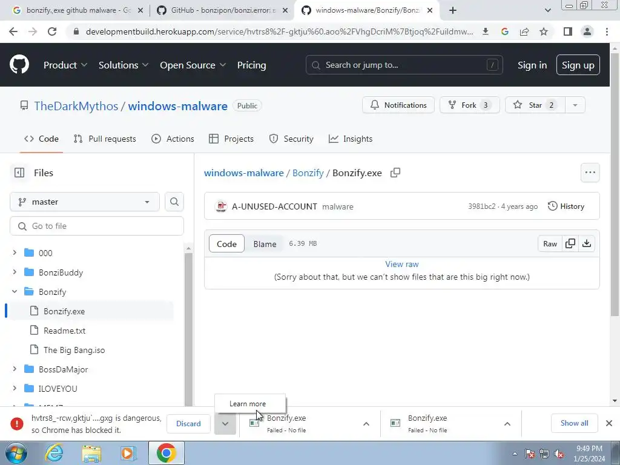Switch to Projects tab

click(x=231, y=139)
